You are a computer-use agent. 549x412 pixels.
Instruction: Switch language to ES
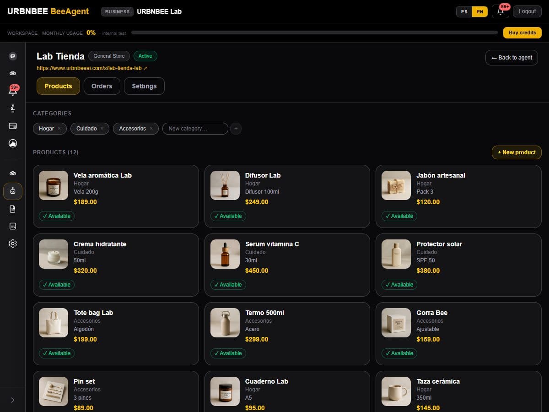click(464, 11)
